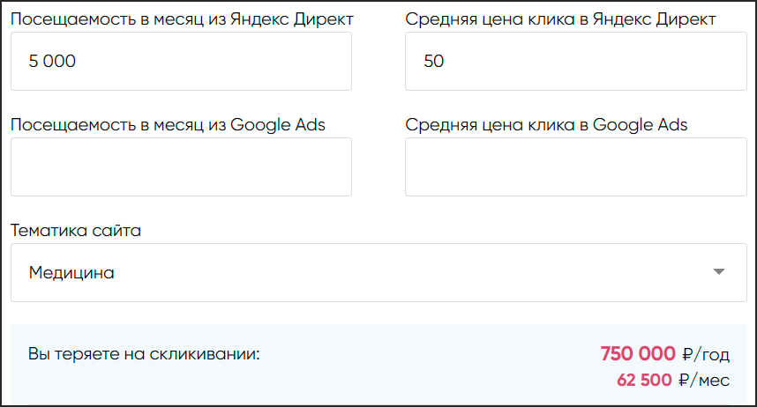Screen dimensions: 757x407
Task: Click the yearly loss amount 750 000
Action: 637,354
